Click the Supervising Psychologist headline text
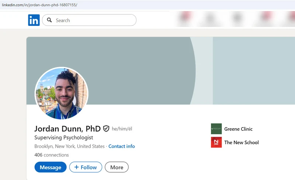Screen dimensions: 295x180 click(63, 138)
